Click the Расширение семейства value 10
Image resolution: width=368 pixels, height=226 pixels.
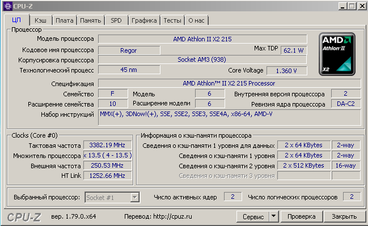[113, 104]
